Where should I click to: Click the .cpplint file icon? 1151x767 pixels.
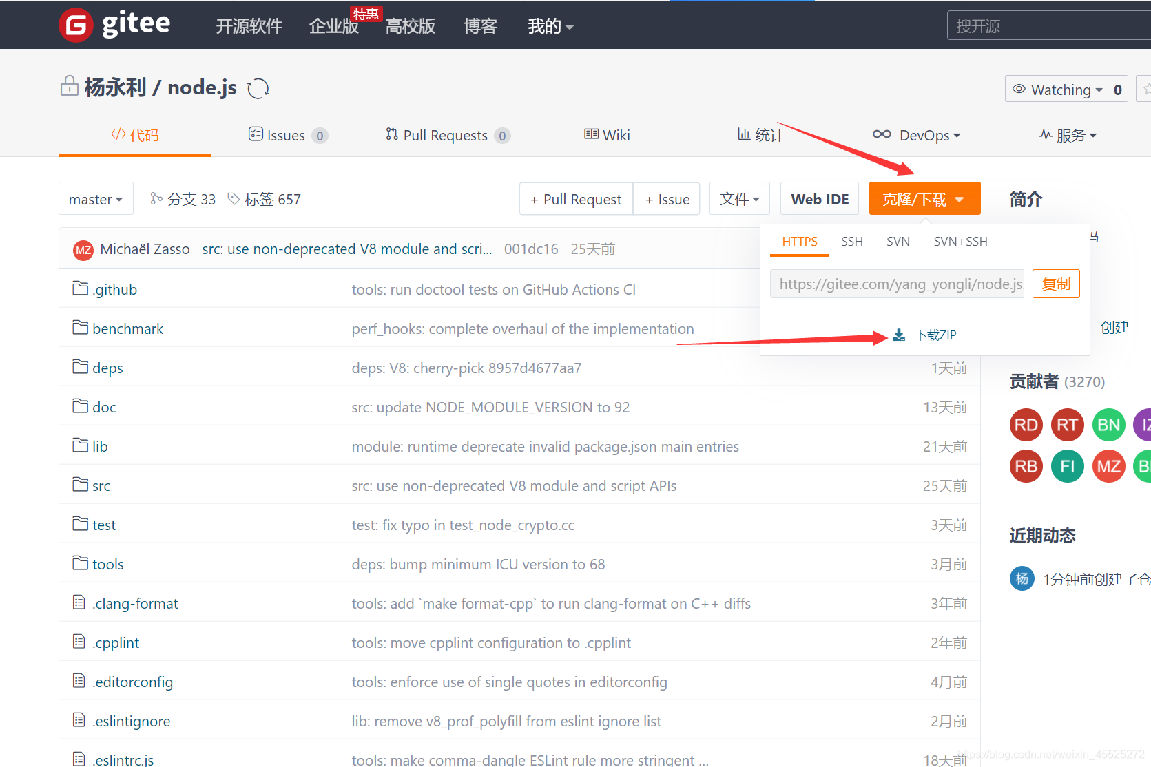(79, 642)
